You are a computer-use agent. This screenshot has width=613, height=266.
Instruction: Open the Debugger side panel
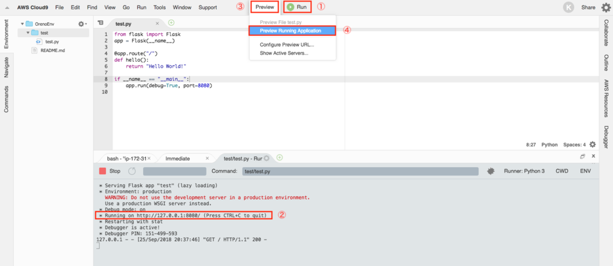pyautogui.click(x=606, y=137)
